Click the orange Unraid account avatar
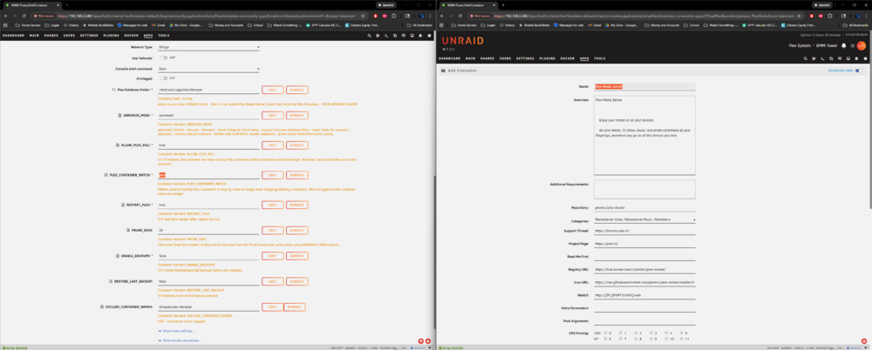This screenshot has width=872, height=350. [x=862, y=45]
